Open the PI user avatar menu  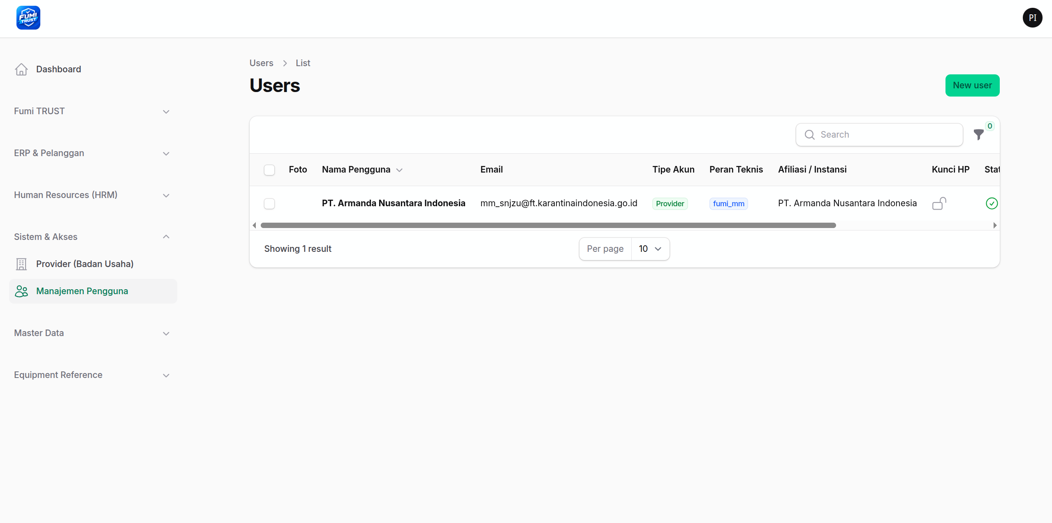click(1032, 18)
